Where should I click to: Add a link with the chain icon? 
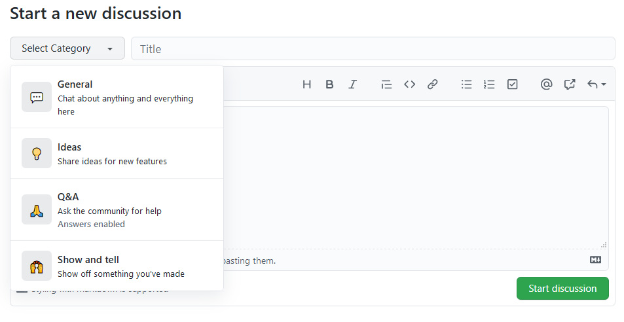(433, 84)
